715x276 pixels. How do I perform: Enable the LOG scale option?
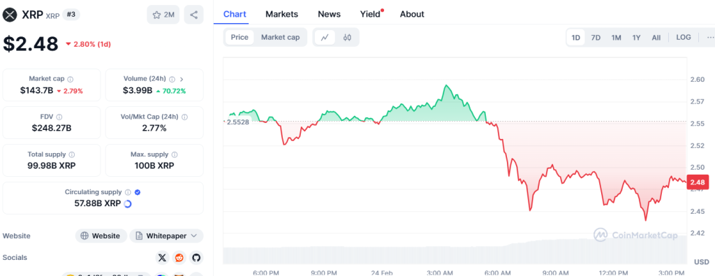click(x=683, y=38)
